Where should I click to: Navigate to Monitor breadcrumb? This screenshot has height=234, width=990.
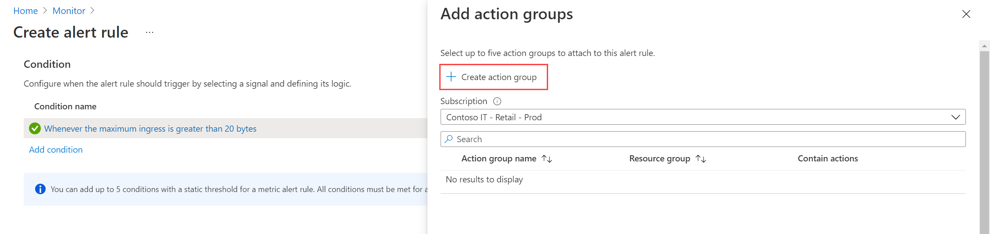pyautogui.click(x=69, y=11)
